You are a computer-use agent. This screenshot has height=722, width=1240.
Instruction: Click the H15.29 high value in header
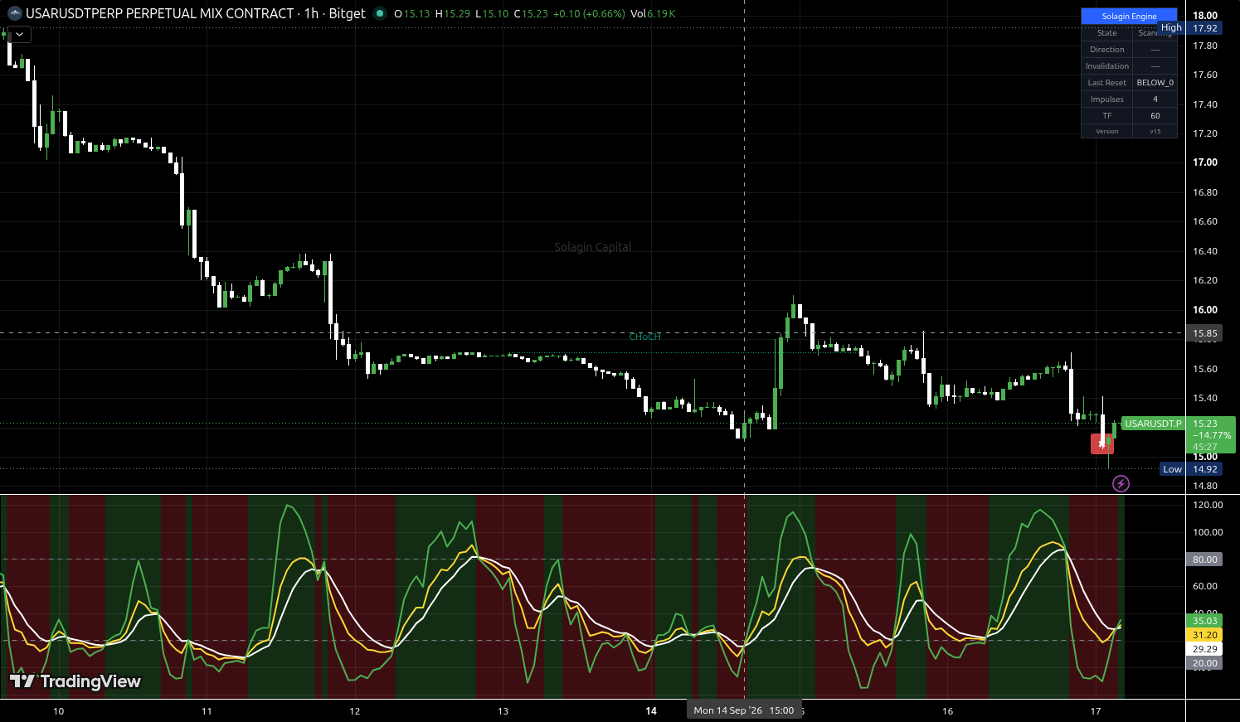pyautogui.click(x=451, y=14)
